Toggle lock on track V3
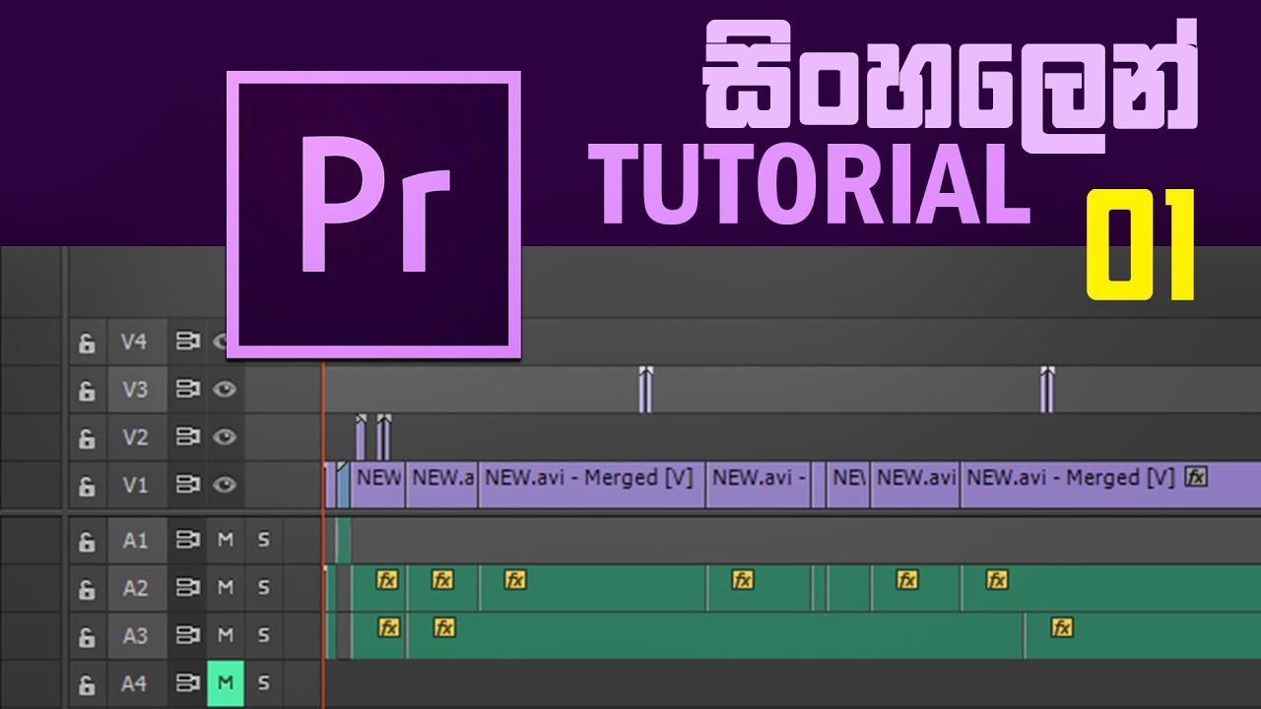The height and width of the screenshot is (709, 1261). click(x=88, y=390)
